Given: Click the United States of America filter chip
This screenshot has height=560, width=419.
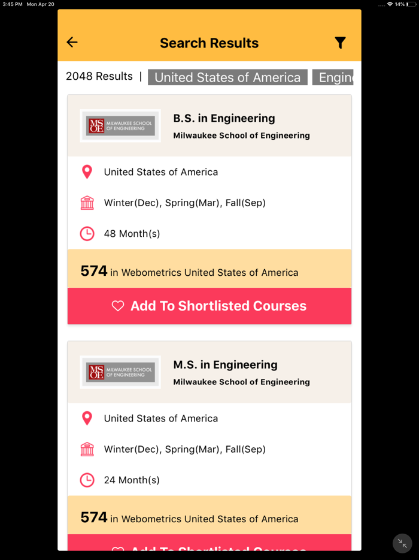Looking at the screenshot, I should tap(227, 77).
